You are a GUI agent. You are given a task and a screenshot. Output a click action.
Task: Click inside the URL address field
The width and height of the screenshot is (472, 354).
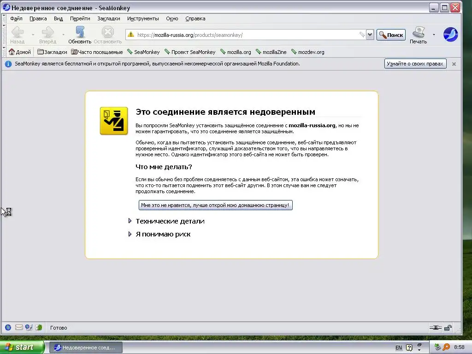(247, 35)
